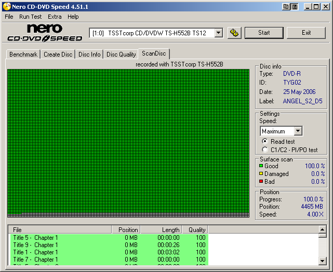The width and height of the screenshot is (333, 272).
Task: Click the 00:03:02 length value
Action: [x=168, y=252]
